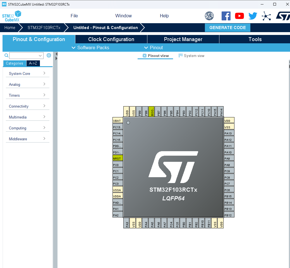Expand the Analog category
The image size is (290, 268).
point(27,84)
